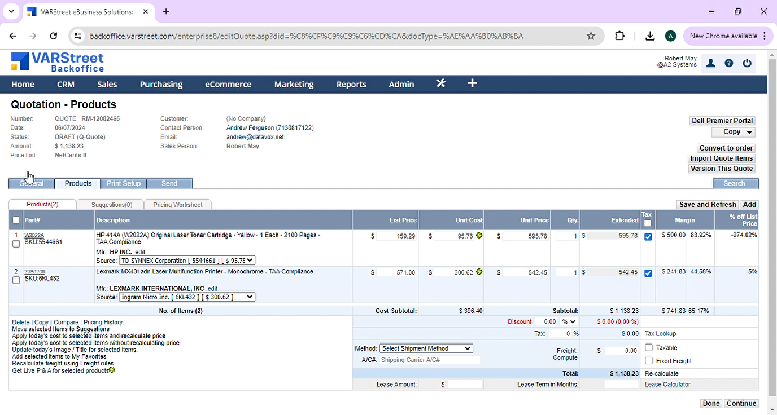
Task: Click the power logout icon
Action: 747,63
